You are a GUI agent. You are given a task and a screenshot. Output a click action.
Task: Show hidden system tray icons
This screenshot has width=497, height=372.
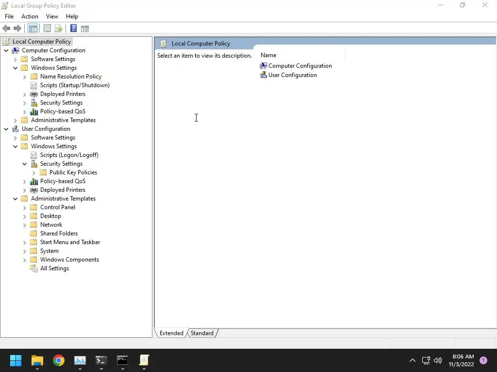coord(413,360)
